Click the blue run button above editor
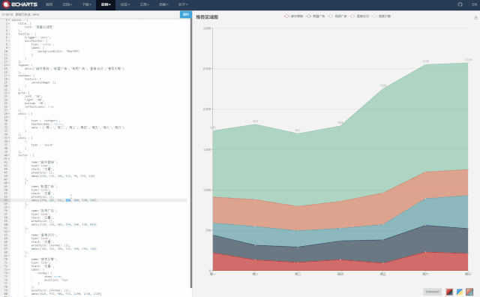 pos(186,14)
